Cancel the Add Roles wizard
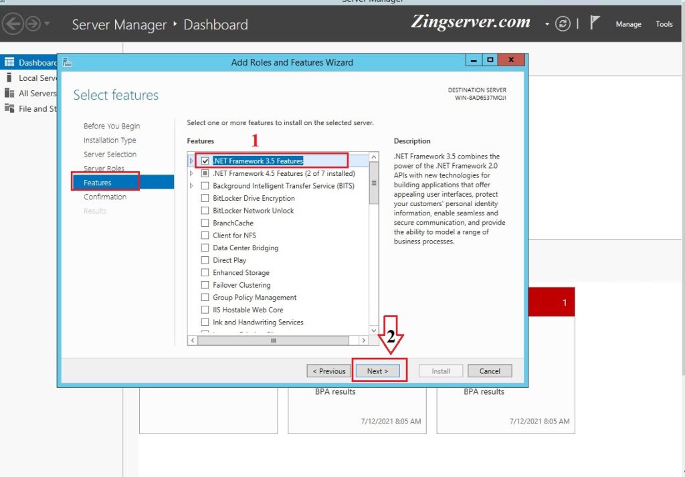The image size is (685, 477). (x=490, y=371)
